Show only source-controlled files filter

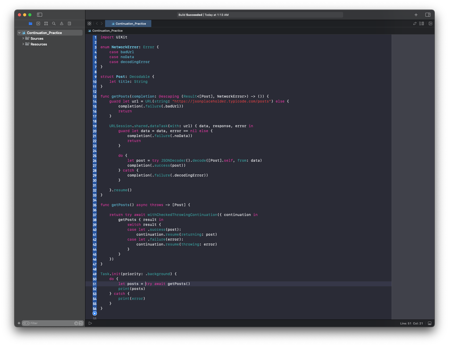tap(81, 323)
